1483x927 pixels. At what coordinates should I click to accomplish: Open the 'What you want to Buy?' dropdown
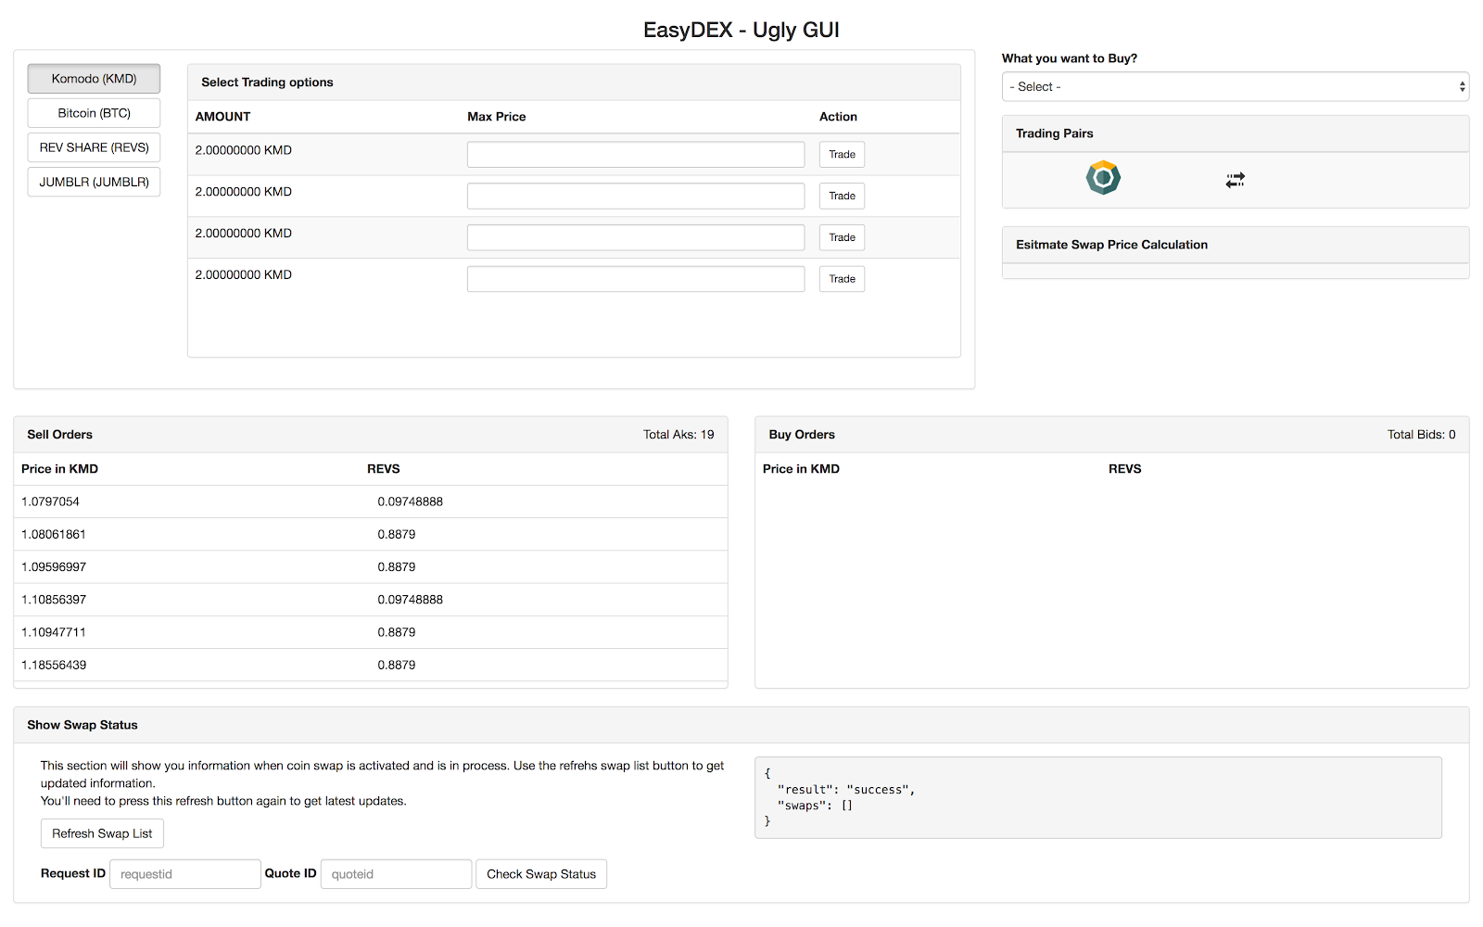tap(1235, 87)
